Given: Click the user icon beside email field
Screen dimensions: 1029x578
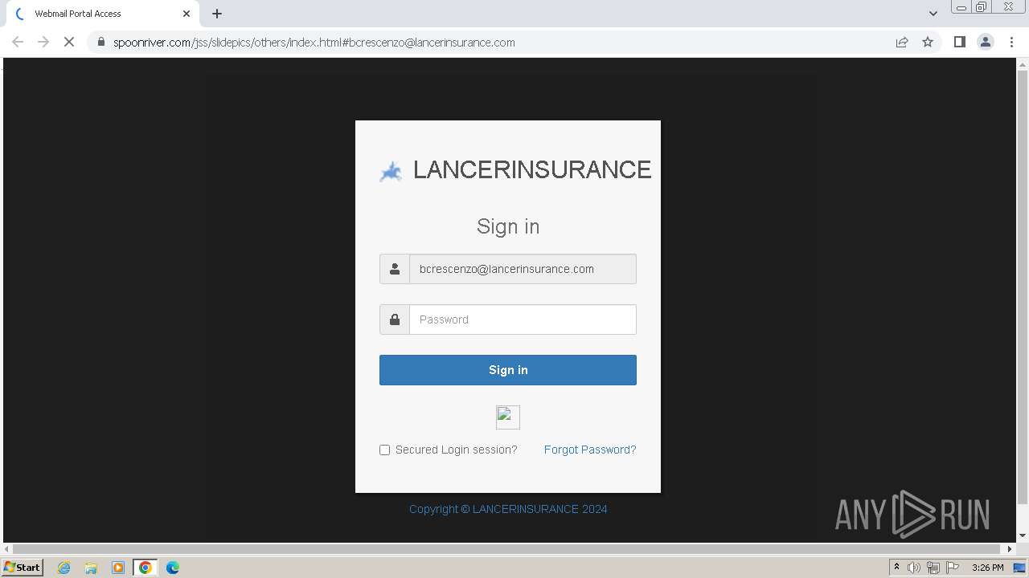Looking at the screenshot, I should pyautogui.click(x=395, y=269).
